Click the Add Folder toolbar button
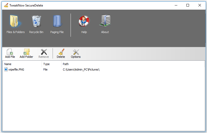Viewport: 207px width, 133px height. click(26, 54)
